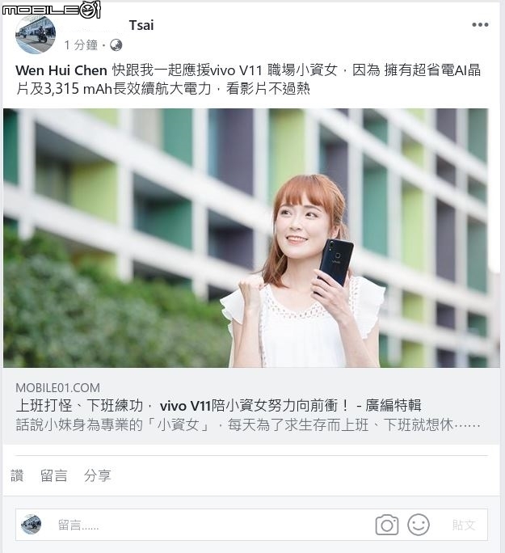Open the vivo V11 article headline link
Screen dimensions: 505x553
coord(218,406)
